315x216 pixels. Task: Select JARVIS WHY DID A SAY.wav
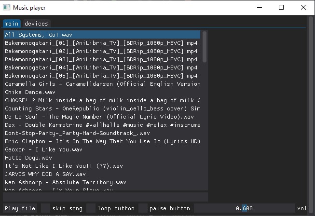102,174
